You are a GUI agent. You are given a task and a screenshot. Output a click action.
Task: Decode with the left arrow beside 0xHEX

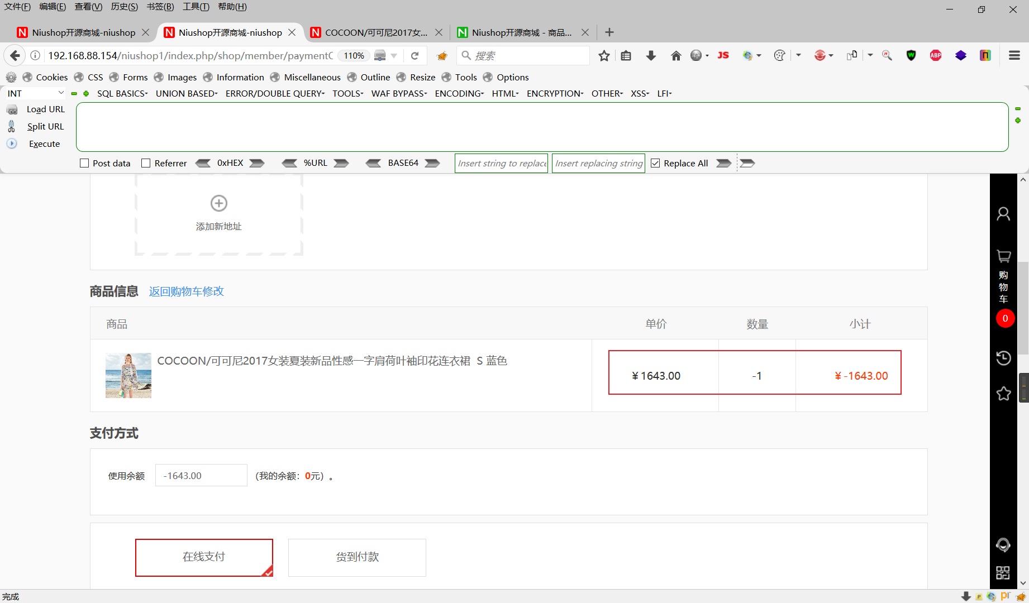pyautogui.click(x=203, y=163)
